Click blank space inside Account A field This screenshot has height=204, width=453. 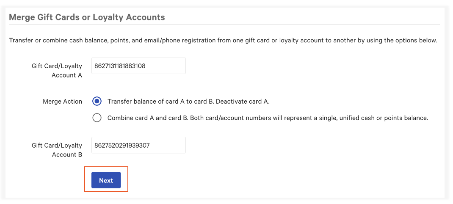pyautogui.click(x=169, y=66)
